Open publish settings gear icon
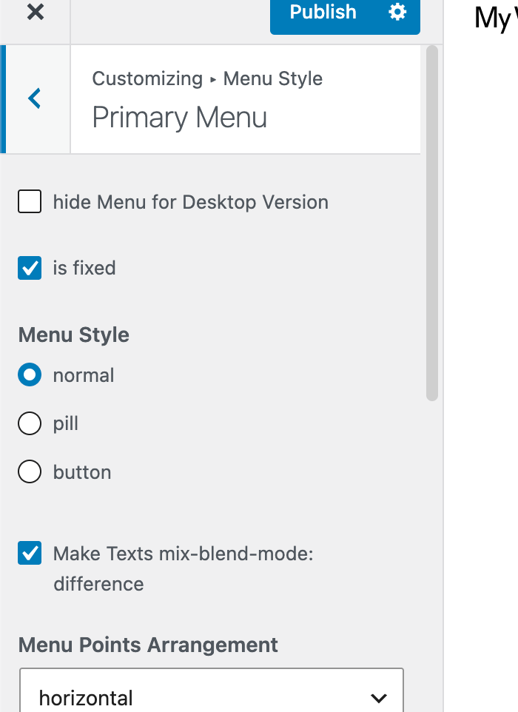Image resolution: width=518 pixels, height=712 pixels. [397, 12]
